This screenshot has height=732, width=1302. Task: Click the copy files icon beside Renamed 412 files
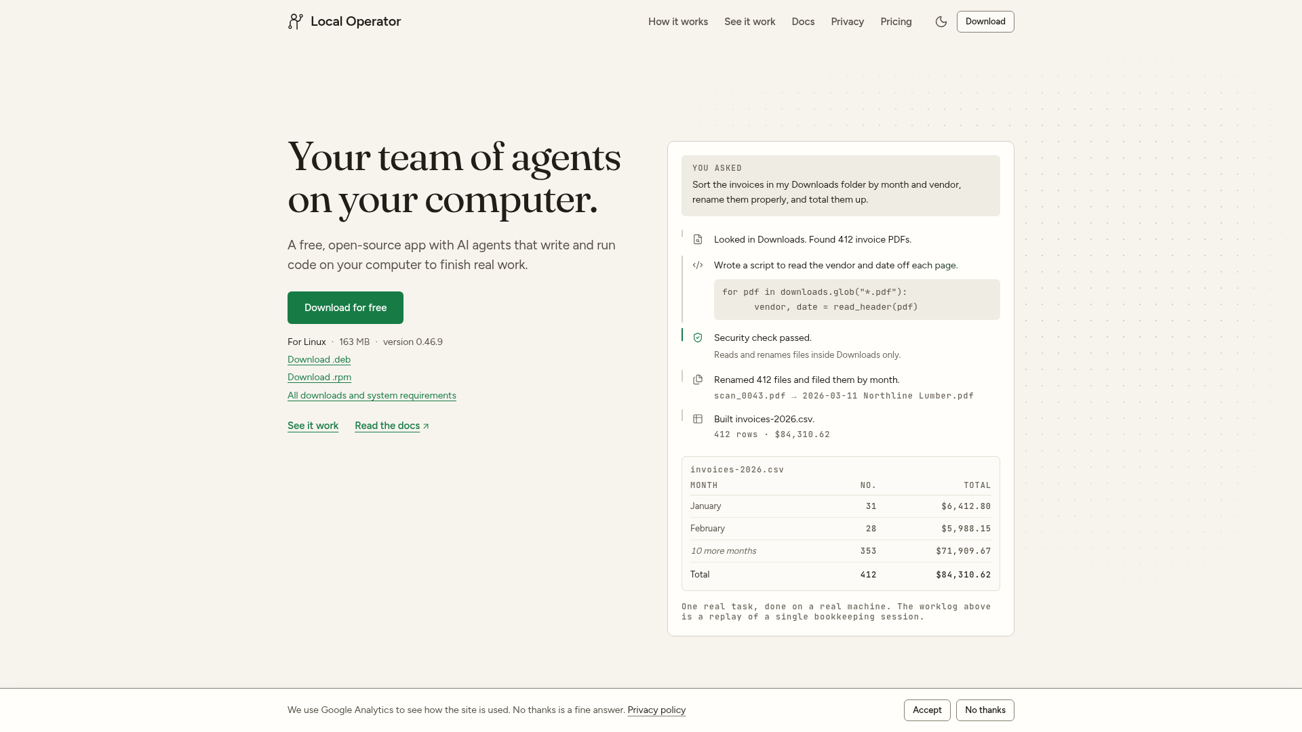coord(698,380)
